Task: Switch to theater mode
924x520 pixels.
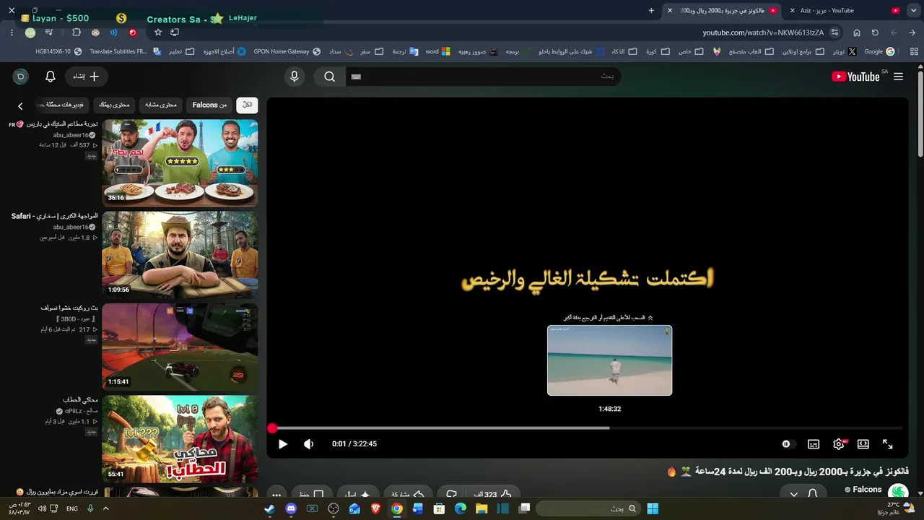Action: (863, 444)
